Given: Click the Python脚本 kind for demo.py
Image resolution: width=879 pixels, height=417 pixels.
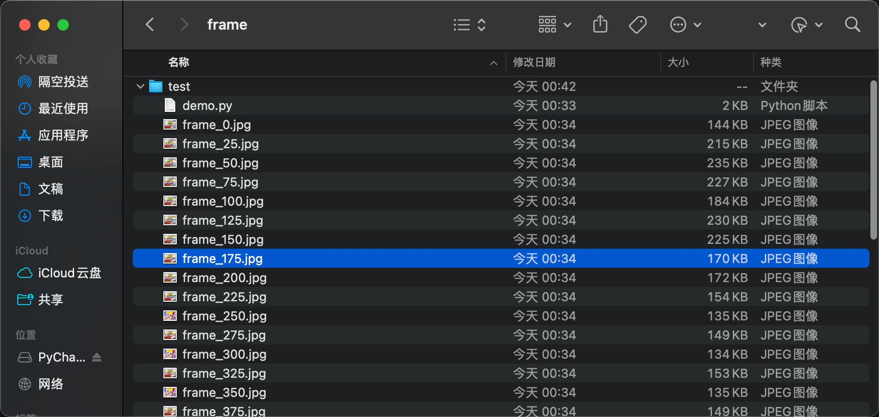Looking at the screenshot, I should pyautogui.click(x=794, y=106).
